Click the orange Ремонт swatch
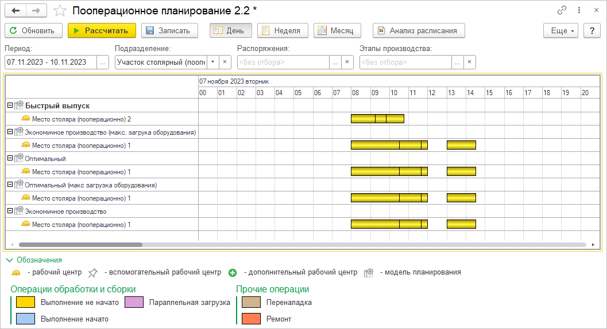The image size is (607, 329). coord(251,319)
